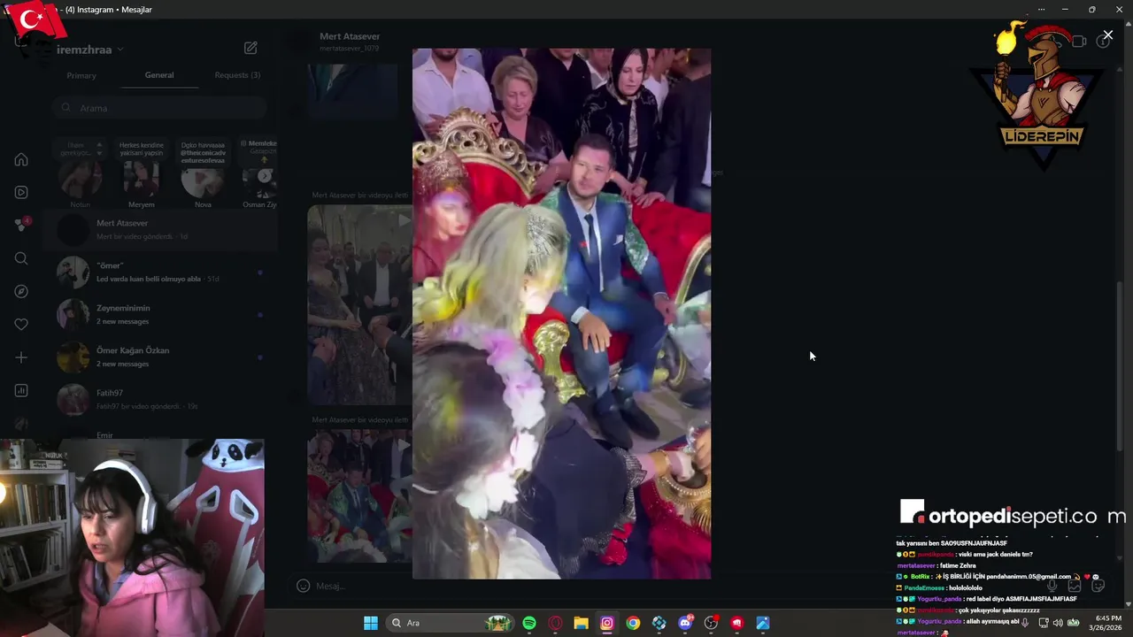Switch to the General tab
Screen dimensions: 1133x637
click(159, 75)
